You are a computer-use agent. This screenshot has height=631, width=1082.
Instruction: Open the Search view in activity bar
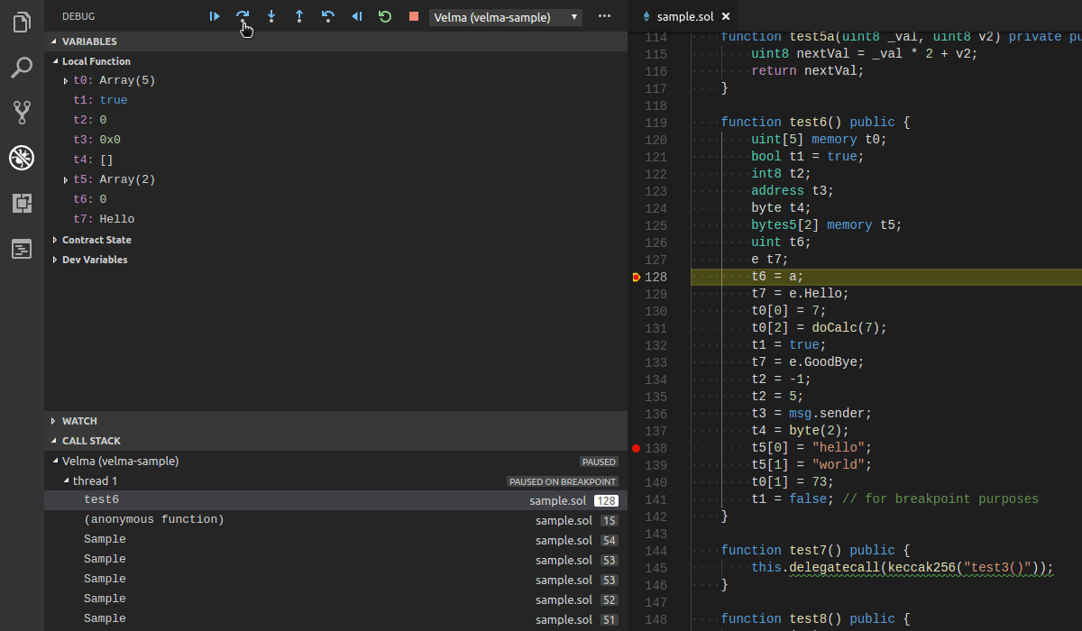[x=22, y=68]
